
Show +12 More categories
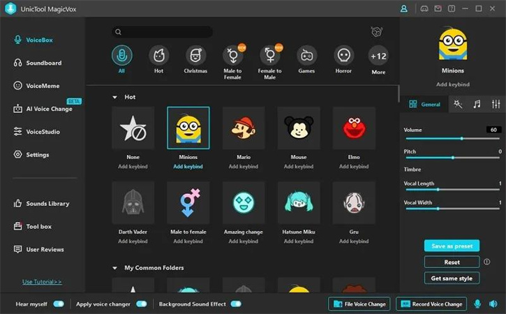coord(378,56)
